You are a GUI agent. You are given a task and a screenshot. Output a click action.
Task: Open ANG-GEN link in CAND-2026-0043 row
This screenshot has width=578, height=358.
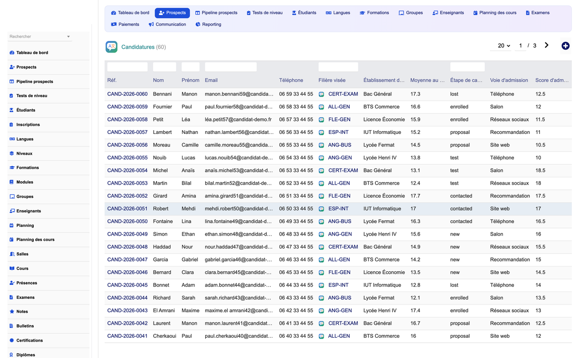click(x=340, y=311)
